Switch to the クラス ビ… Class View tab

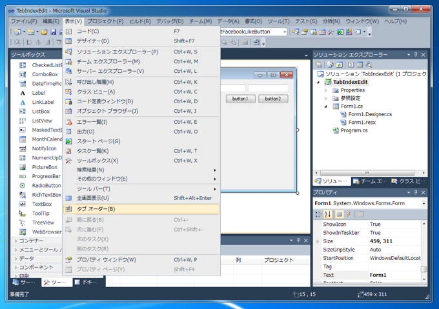point(409,181)
